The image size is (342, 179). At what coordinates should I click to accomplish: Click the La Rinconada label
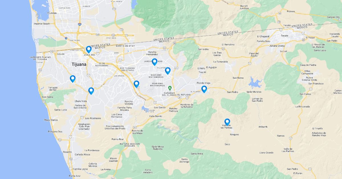302,107
